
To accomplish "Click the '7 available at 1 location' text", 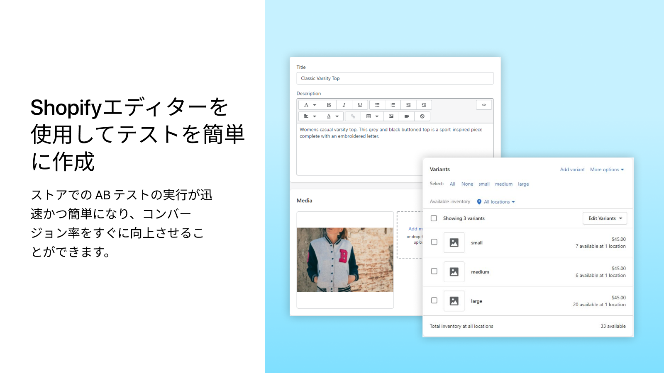I will pos(601,246).
